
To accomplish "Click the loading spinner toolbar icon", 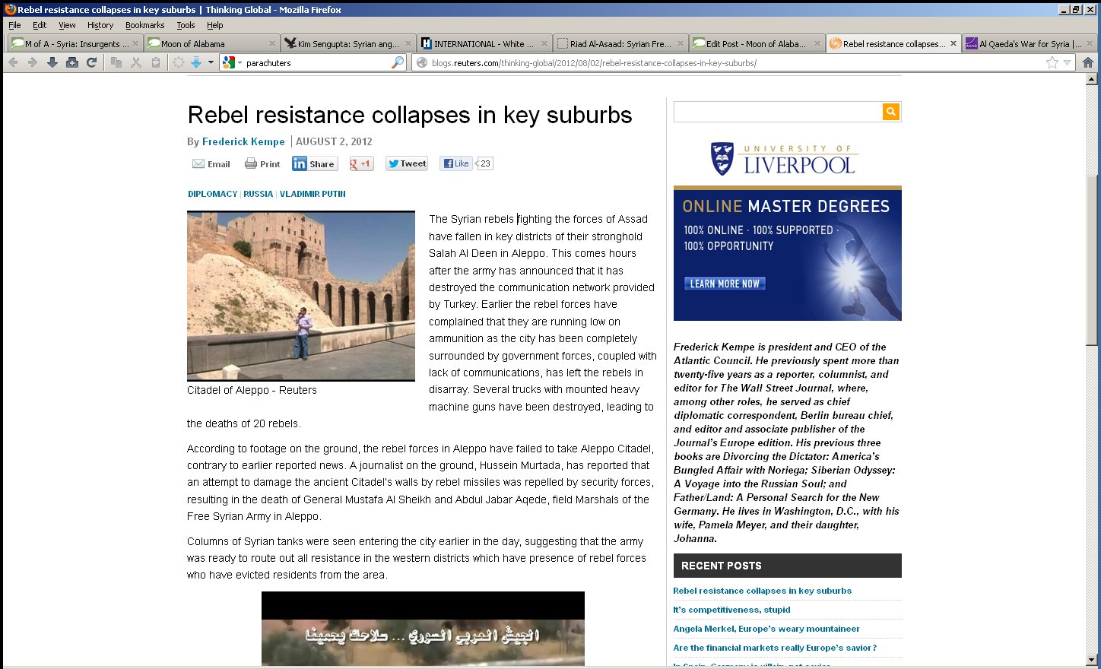I will (179, 62).
